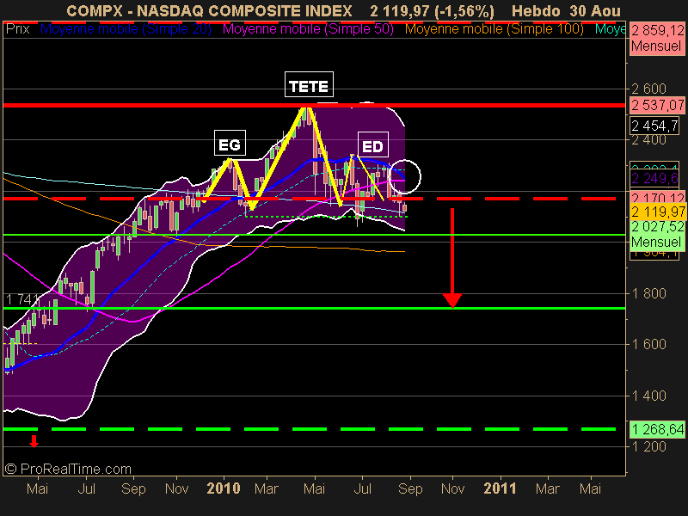
Task: Click the 1 268,64 support price label
Action: tap(657, 429)
